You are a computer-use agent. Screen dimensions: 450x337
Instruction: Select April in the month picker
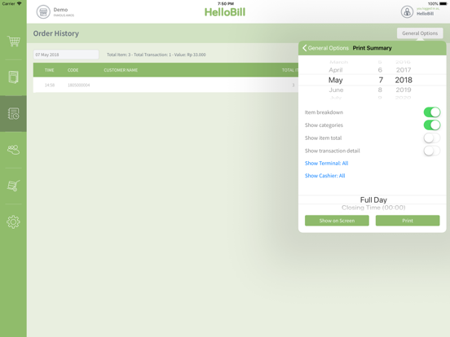click(336, 70)
